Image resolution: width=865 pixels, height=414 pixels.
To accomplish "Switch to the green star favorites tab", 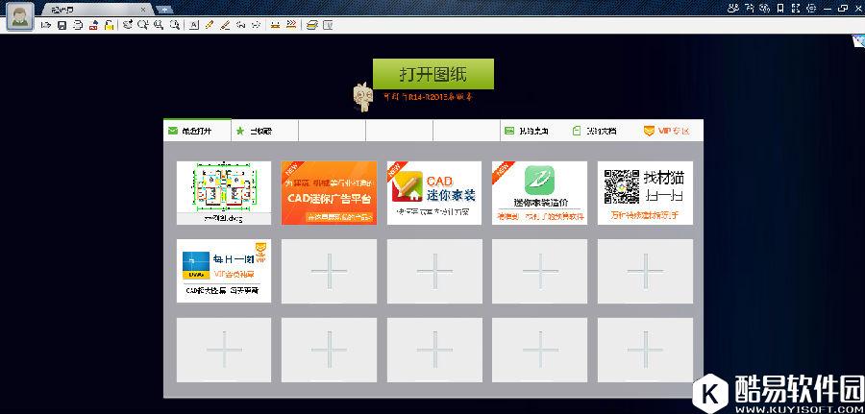I will point(265,131).
